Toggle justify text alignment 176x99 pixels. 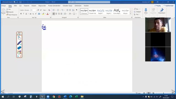(61, 14)
